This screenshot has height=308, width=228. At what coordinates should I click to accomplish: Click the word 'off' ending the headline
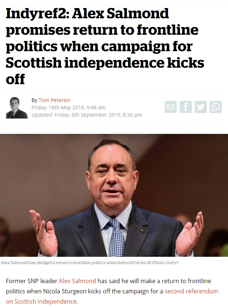pyautogui.click(x=15, y=79)
